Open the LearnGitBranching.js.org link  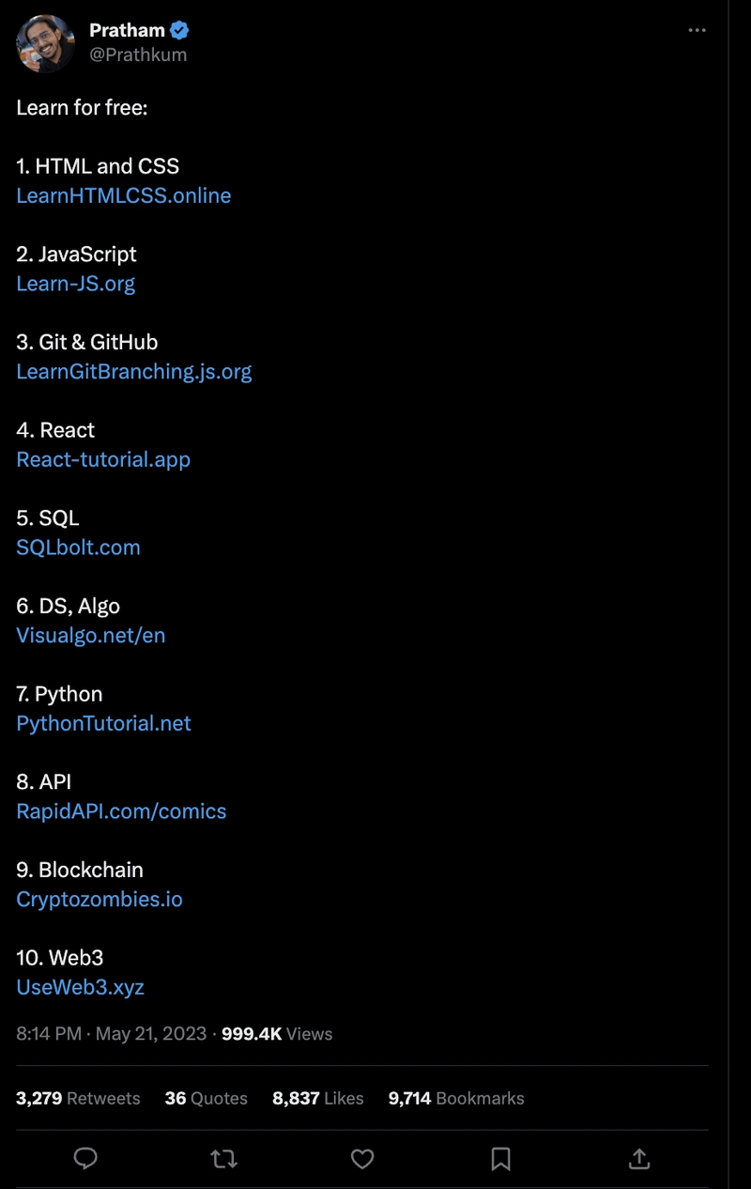pyautogui.click(x=133, y=371)
